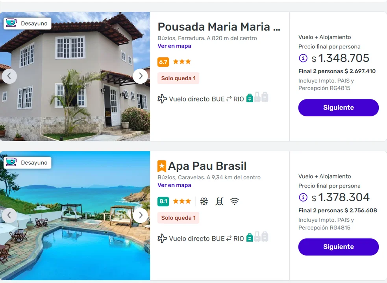Open Ver en mapa for Apa Pau Brasil
The width and height of the screenshot is (387, 283).
(174, 185)
